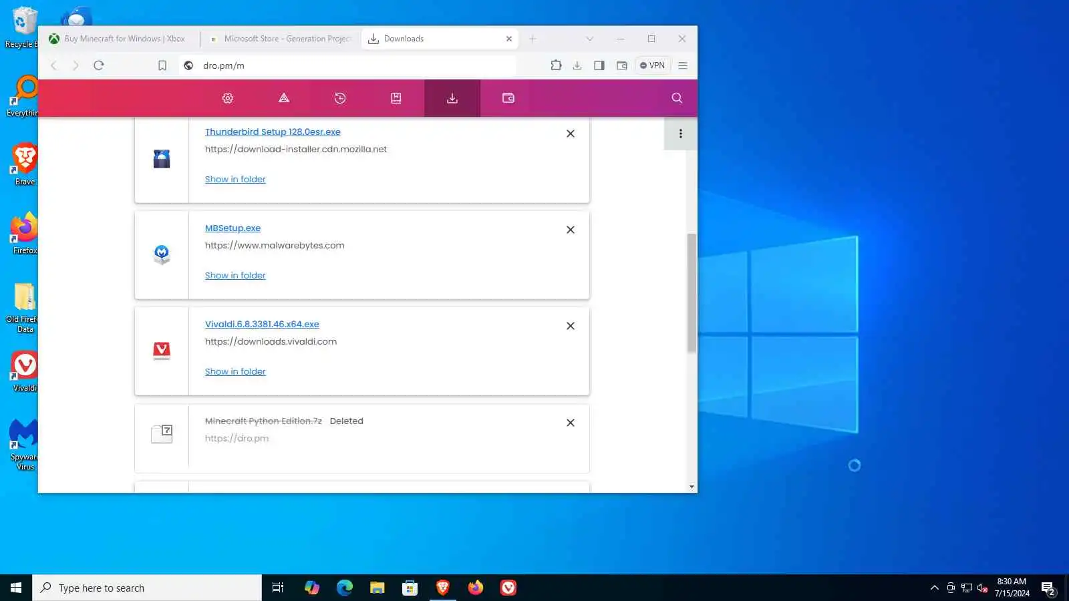The width and height of the screenshot is (1069, 601).
Task: Click the address bar showing dro.pm/m
Action: pyautogui.click(x=347, y=65)
